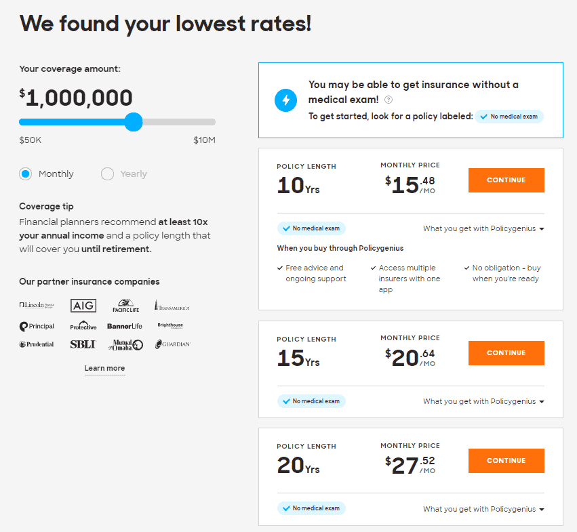The width and height of the screenshot is (577, 532).
Task: Open the Learn more link
Action: 104,368
